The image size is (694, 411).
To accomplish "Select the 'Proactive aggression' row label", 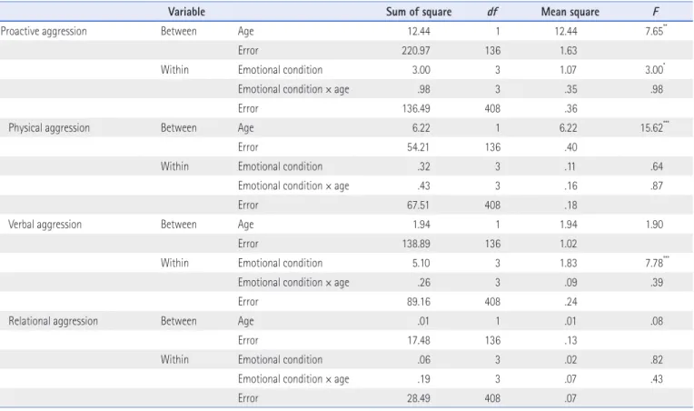I will point(44,32).
